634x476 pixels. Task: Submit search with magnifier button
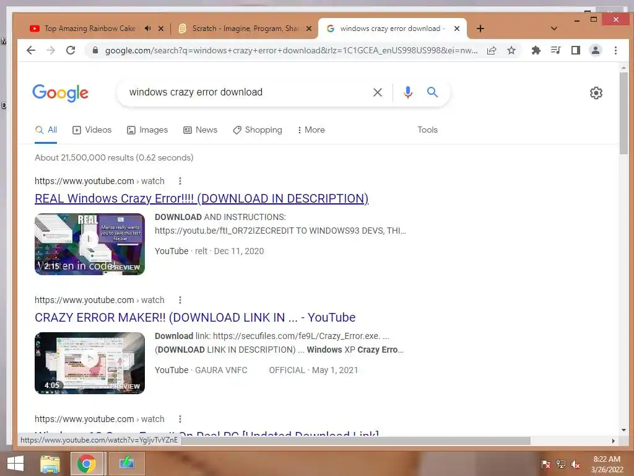point(432,92)
